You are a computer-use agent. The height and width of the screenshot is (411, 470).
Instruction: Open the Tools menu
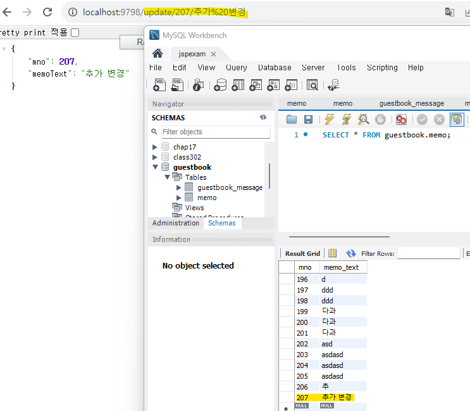pyautogui.click(x=347, y=68)
